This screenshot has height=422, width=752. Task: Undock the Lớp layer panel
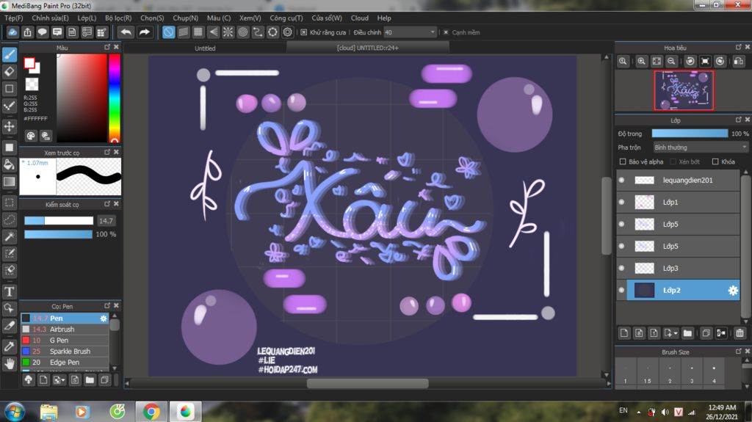pos(738,120)
